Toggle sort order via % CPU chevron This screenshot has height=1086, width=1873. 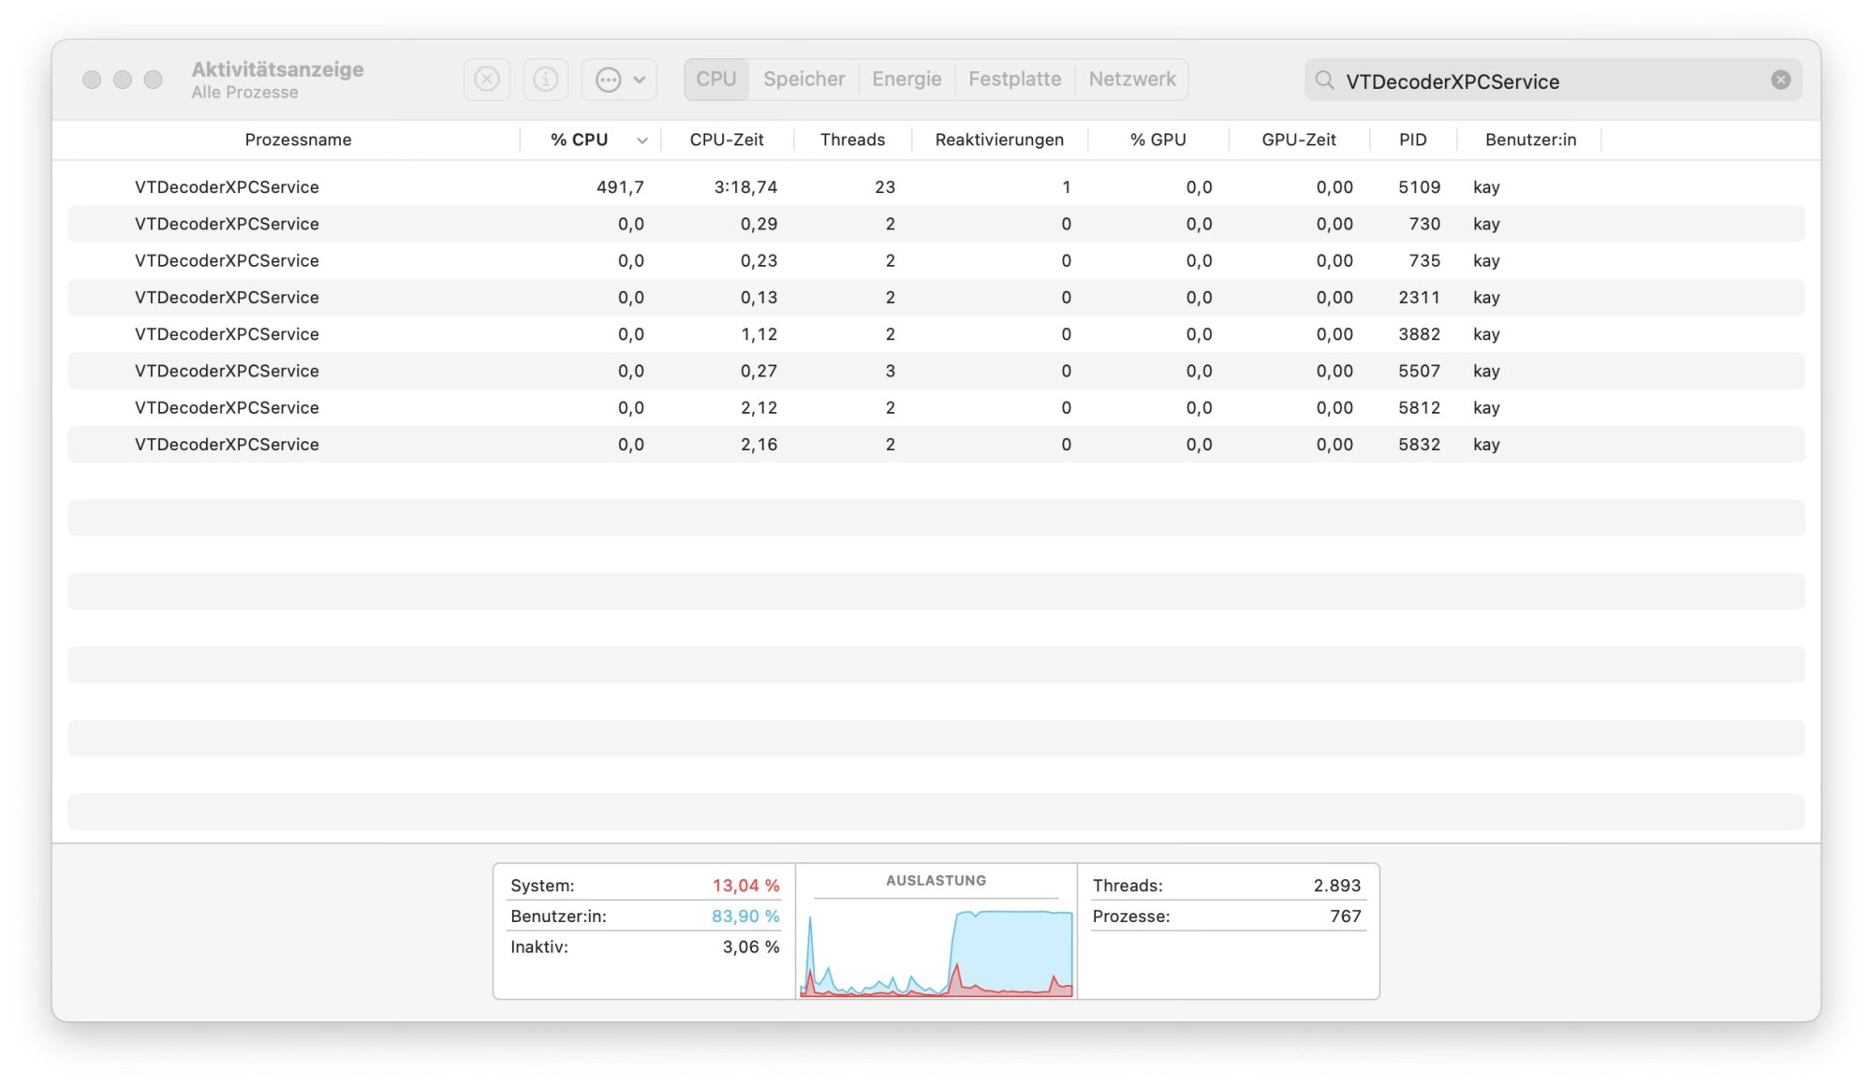point(642,140)
